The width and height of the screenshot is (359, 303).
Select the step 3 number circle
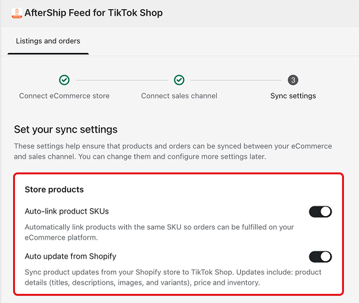coord(293,80)
